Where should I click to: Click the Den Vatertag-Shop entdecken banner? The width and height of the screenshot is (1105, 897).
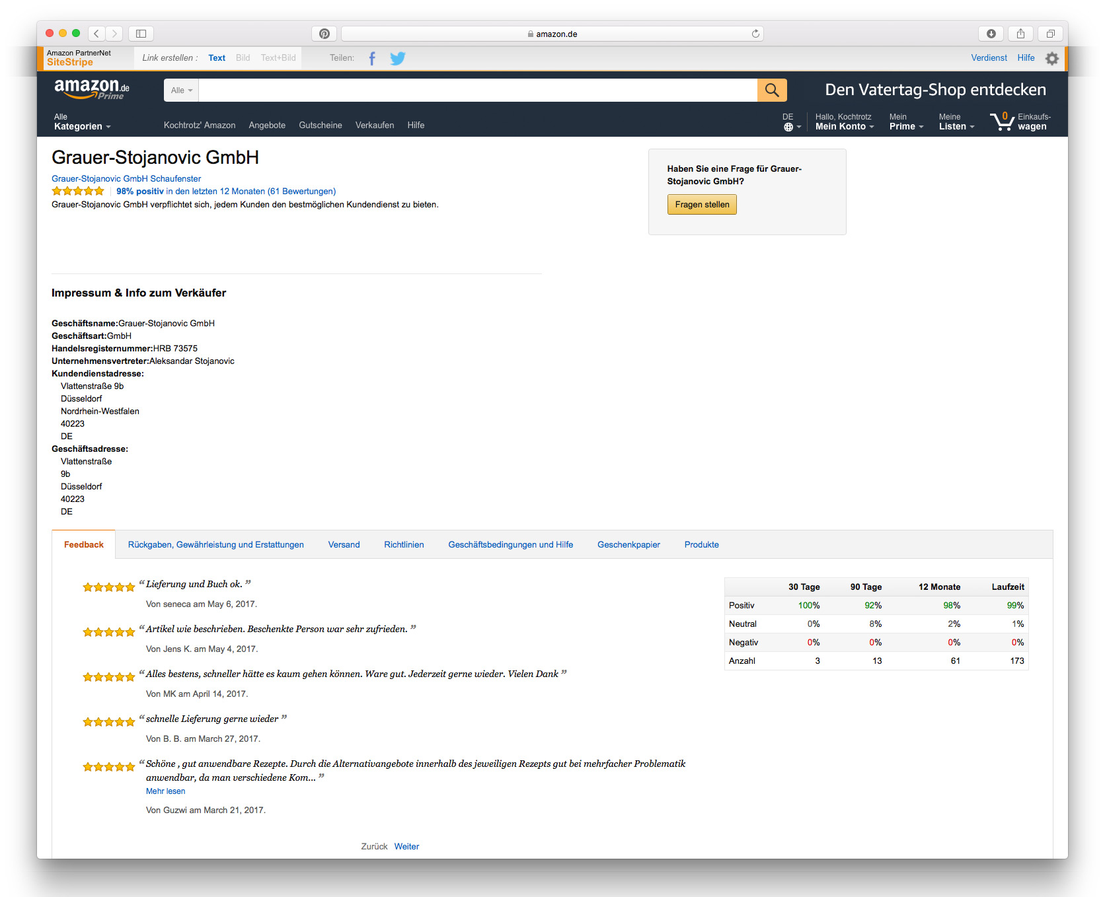coord(935,90)
